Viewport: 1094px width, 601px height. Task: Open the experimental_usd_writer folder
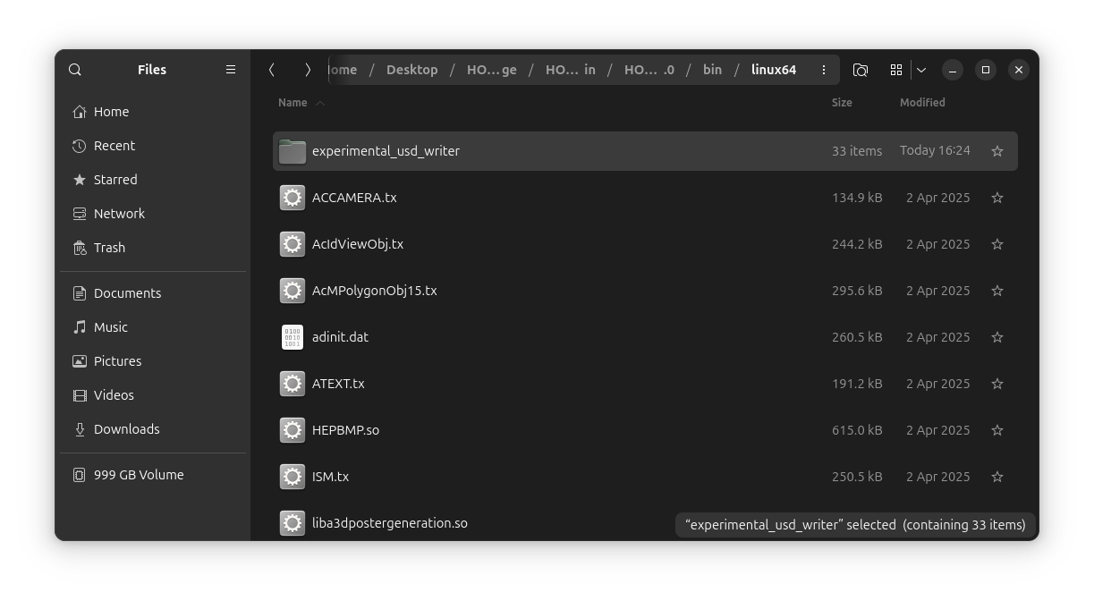(386, 151)
